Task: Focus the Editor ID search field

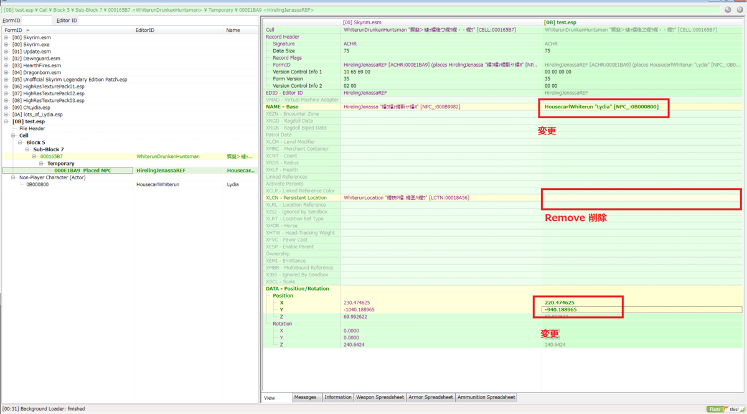Action: (168, 21)
